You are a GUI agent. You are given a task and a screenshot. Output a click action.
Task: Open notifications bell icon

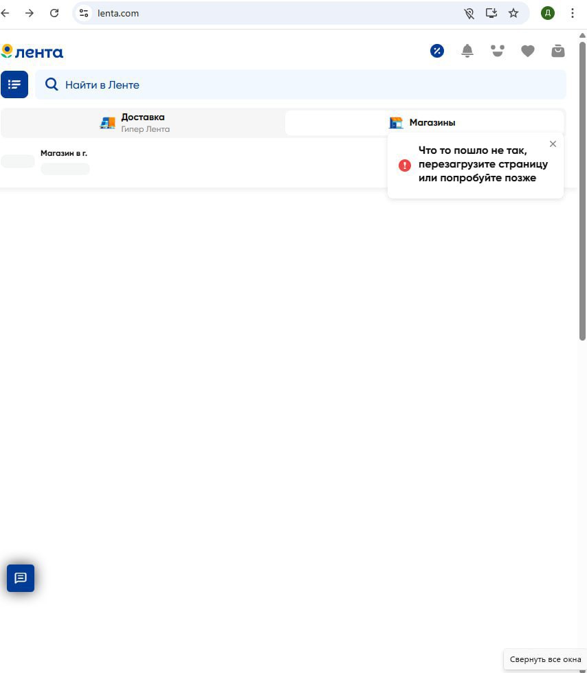[x=467, y=51]
